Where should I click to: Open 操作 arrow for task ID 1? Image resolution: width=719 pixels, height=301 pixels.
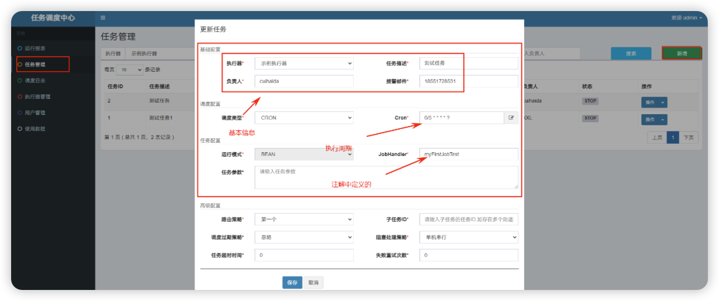click(662, 120)
